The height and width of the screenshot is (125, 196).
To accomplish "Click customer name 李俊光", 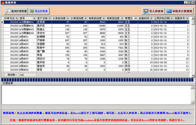I will (x=41, y=33).
